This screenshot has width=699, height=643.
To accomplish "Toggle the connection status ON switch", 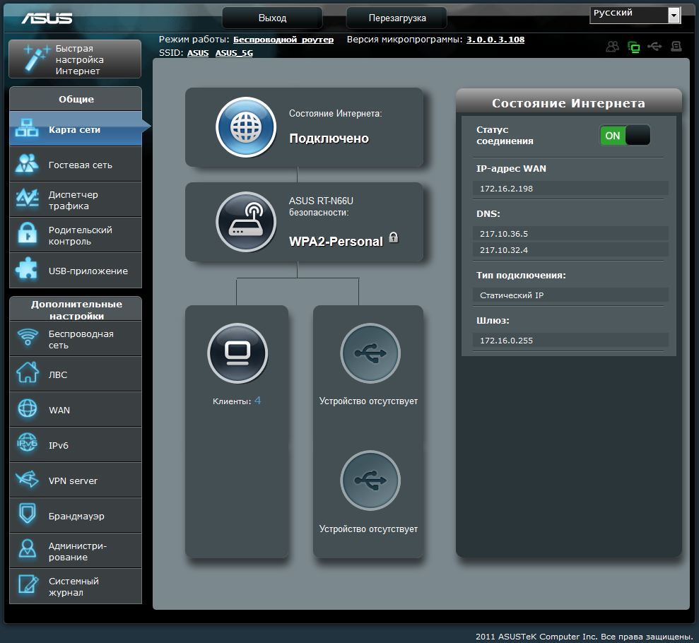I will (x=625, y=136).
